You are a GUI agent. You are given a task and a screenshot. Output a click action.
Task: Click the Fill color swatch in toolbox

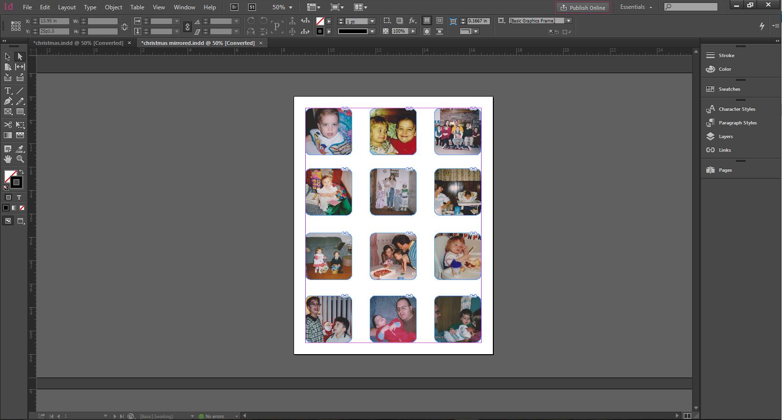tap(8, 175)
